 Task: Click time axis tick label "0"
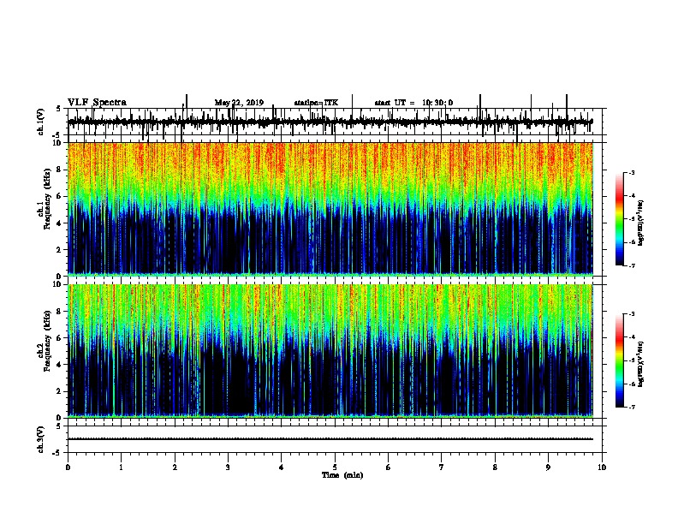[x=68, y=467]
